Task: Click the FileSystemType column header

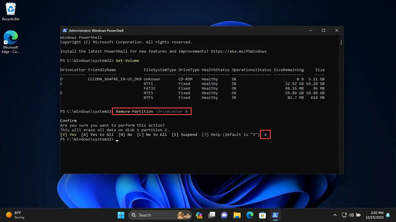Action: [x=160, y=70]
